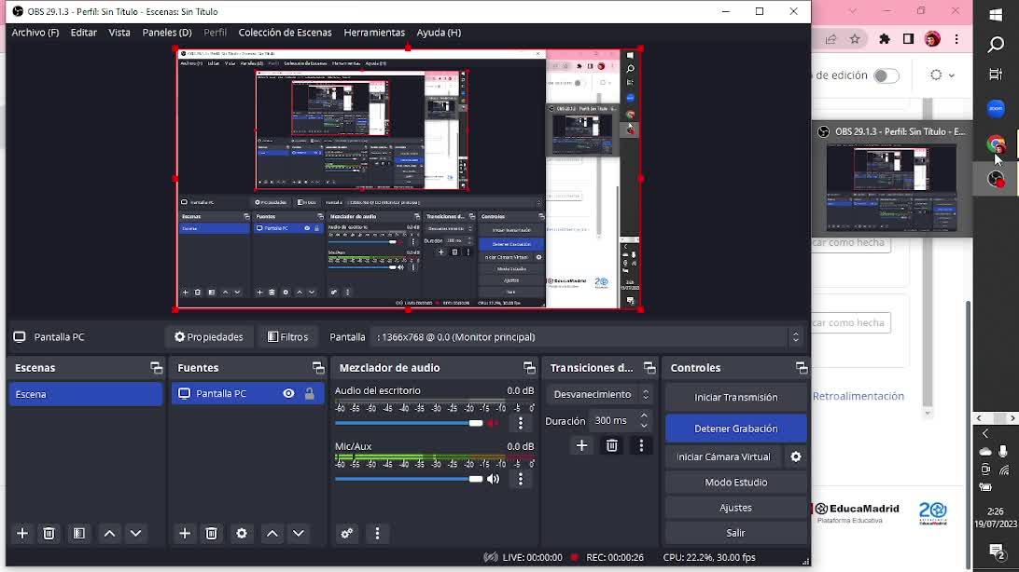Image resolution: width=1019 pixels, height=572 pixels.
Task: Expand the monitor selection dropdown
Action: [x=795, y=337]
